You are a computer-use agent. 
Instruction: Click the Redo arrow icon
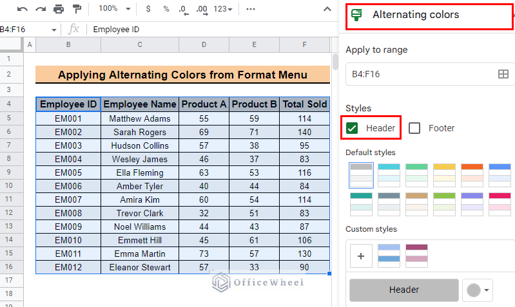coord(41,9)
